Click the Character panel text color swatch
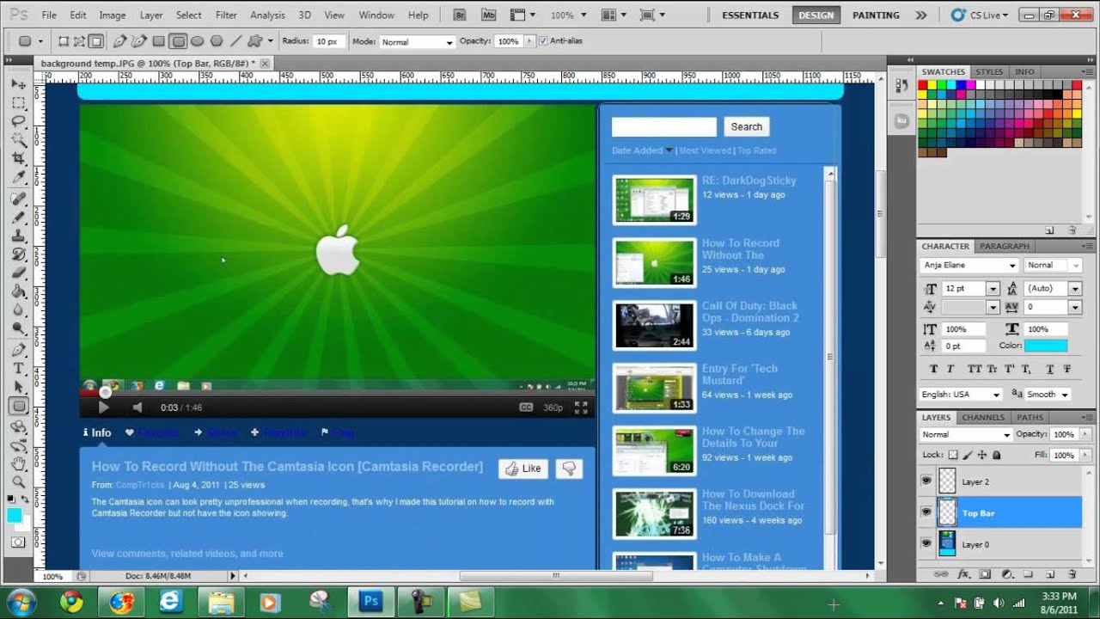The image size is (1100, 619). pos(1046,346)
